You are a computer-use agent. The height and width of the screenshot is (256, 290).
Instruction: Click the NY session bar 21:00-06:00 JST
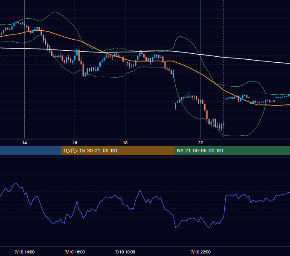click(232, 151)
